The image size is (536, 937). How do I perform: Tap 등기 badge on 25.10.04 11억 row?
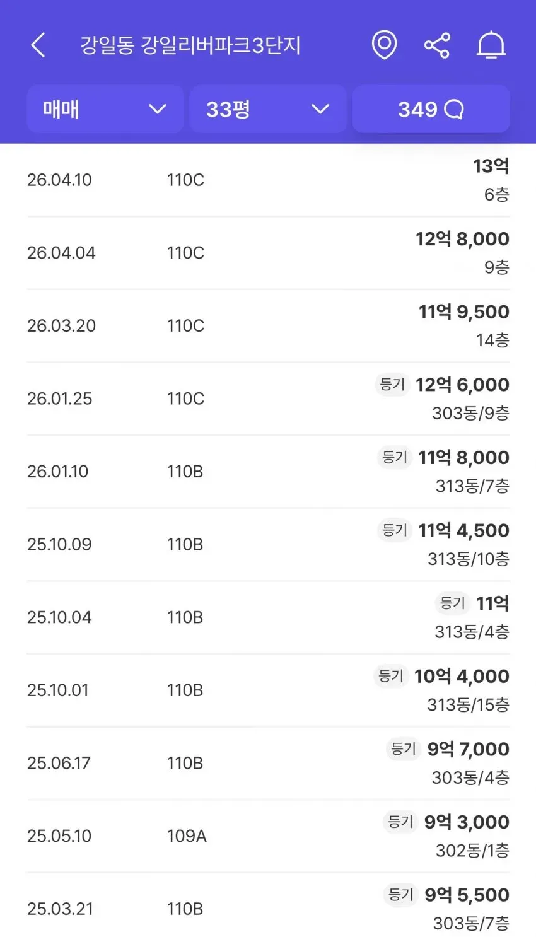(452, 603)
